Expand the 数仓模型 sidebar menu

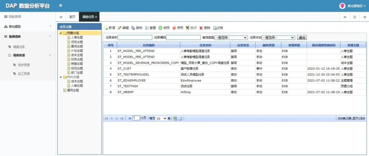[28, 27]
